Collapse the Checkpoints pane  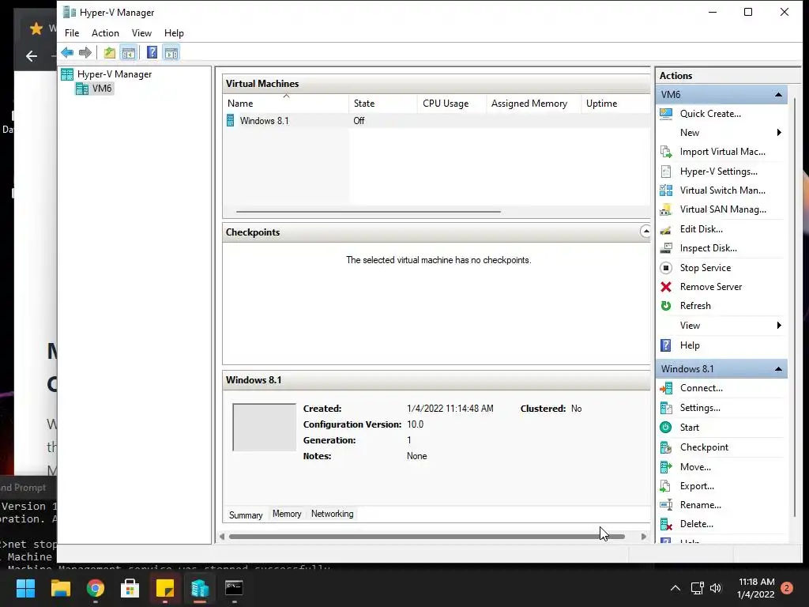pos(645,232)
